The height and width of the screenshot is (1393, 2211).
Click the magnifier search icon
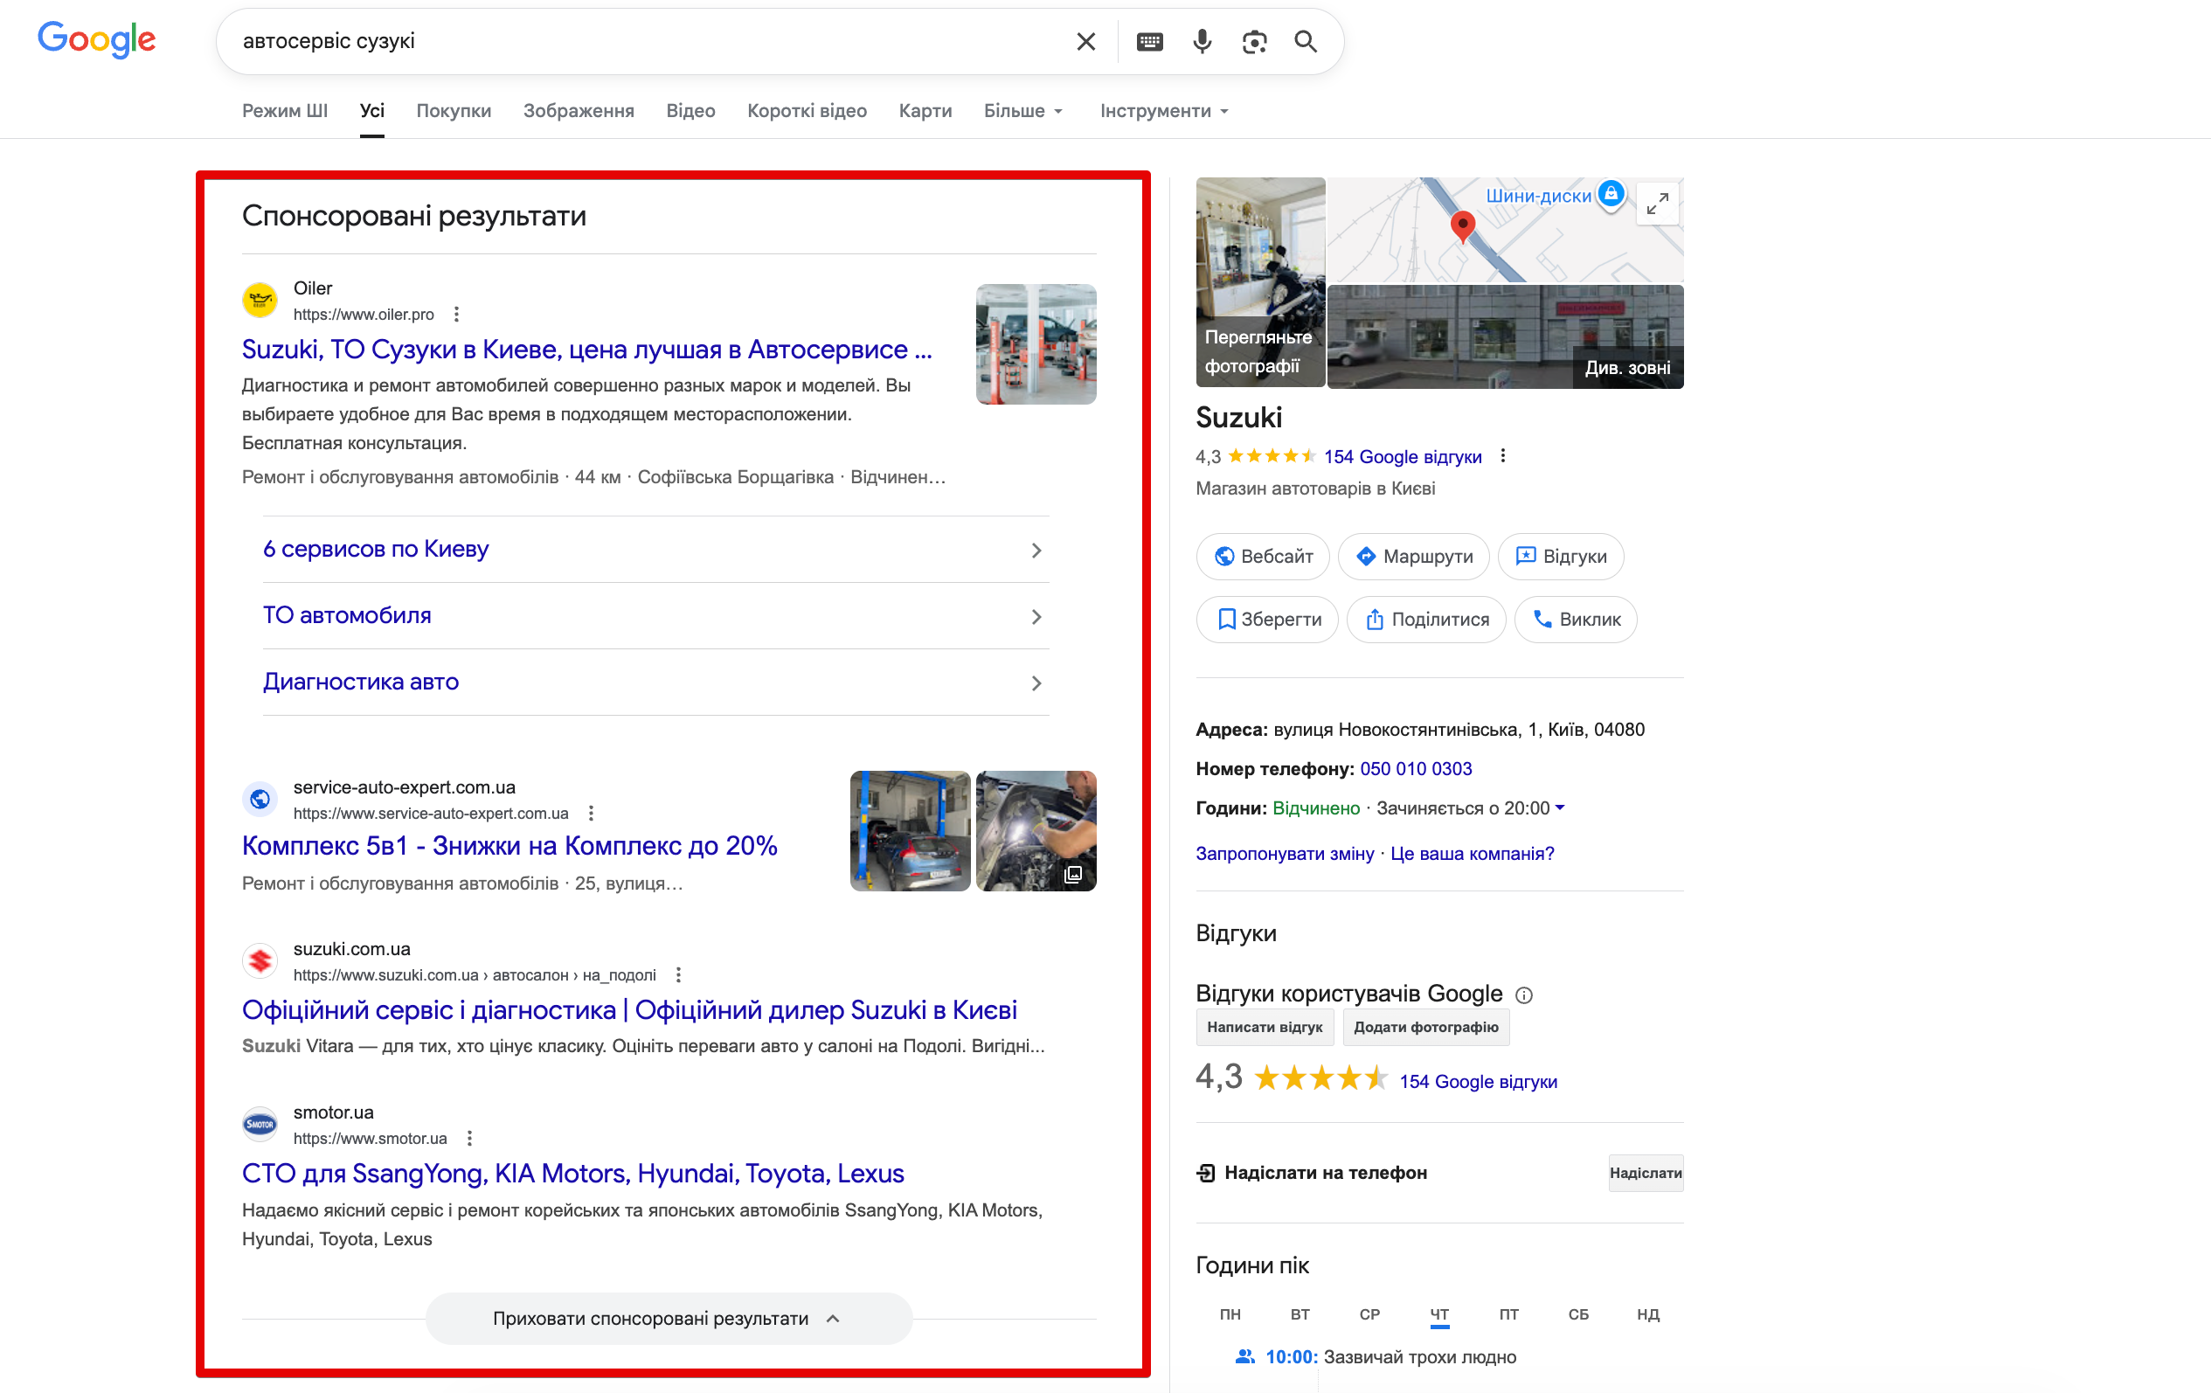pyautogui.click(x=1306, y=41)
